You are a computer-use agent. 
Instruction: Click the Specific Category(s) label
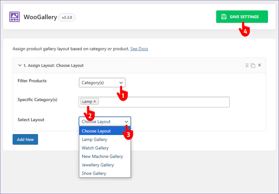[37, 100]
